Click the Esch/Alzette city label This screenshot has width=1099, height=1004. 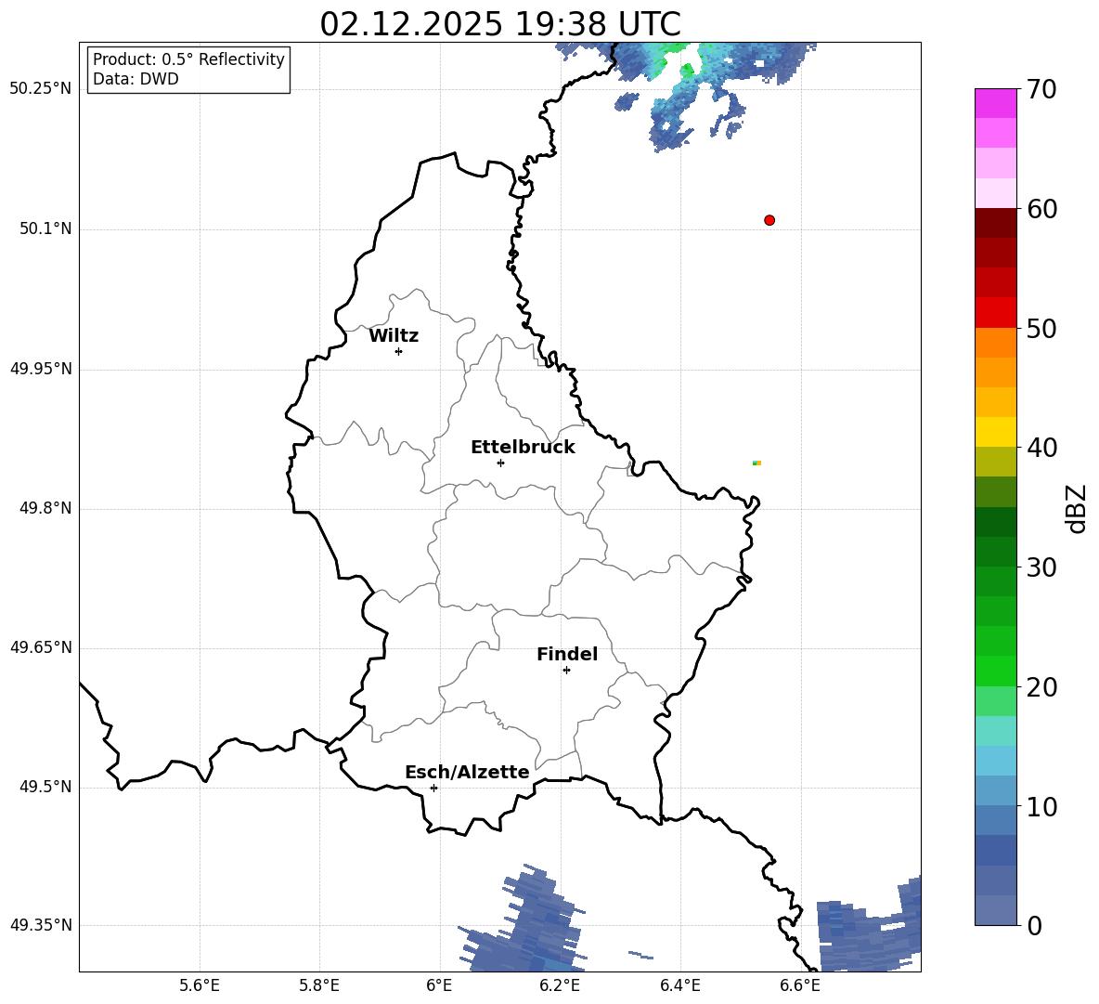click(467, 772)
